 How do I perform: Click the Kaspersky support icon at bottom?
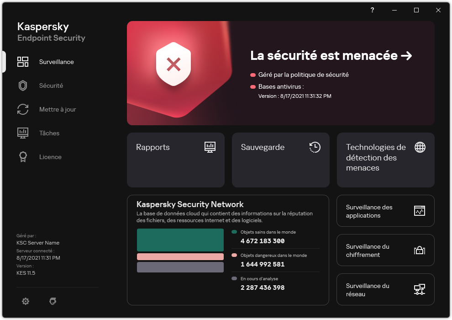(53, 301)
